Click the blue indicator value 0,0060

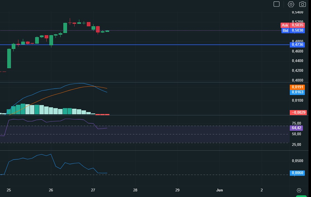(x=297, y=173)
